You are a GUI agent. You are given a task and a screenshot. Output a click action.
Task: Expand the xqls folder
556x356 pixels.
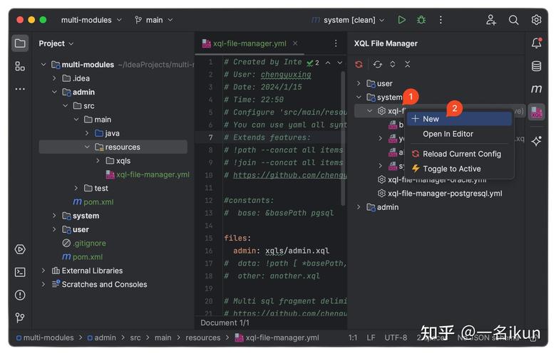coord(98,161)
